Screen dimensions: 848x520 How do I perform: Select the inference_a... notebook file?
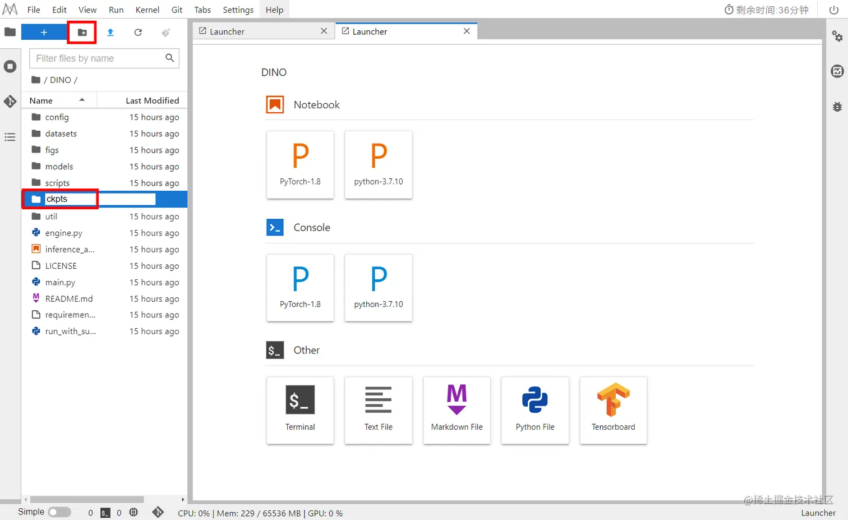(104, 250)
